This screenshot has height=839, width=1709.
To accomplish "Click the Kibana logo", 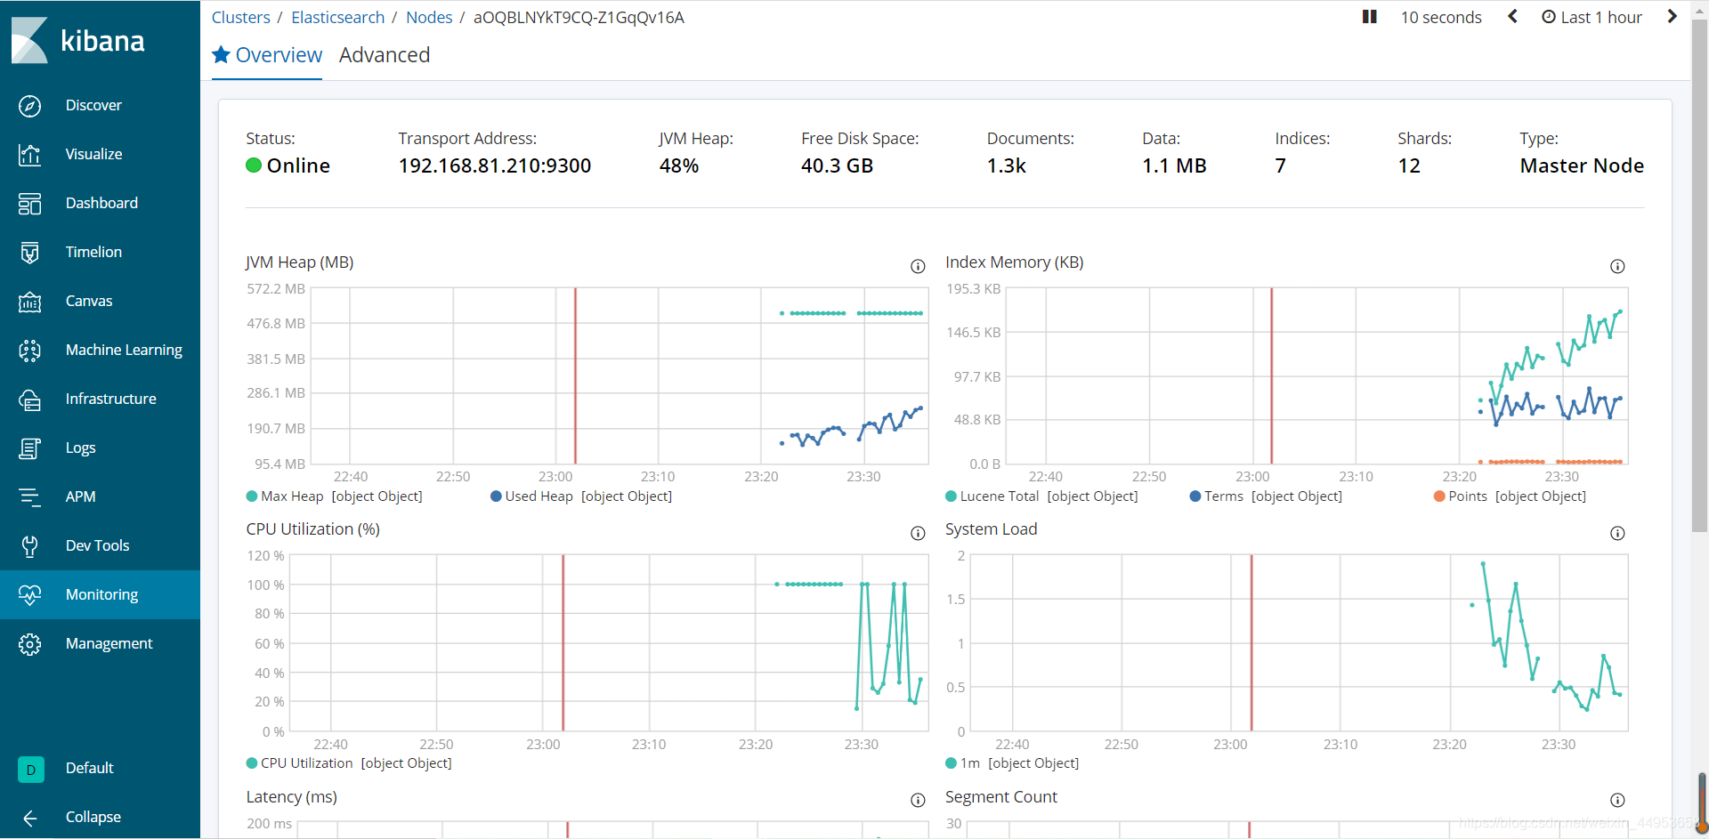I will [x=77, y=40].
